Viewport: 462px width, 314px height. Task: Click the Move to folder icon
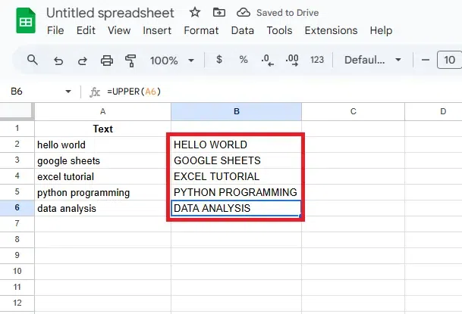219,13
